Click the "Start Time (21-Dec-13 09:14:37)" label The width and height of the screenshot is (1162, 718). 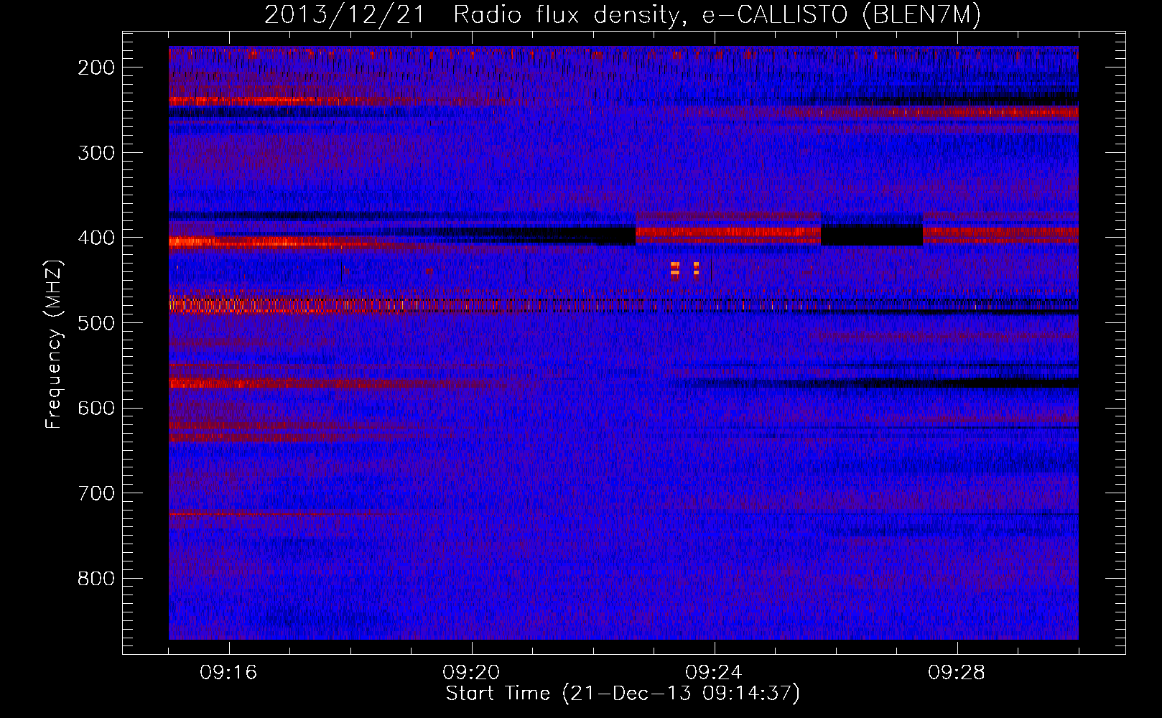[623, 694]
